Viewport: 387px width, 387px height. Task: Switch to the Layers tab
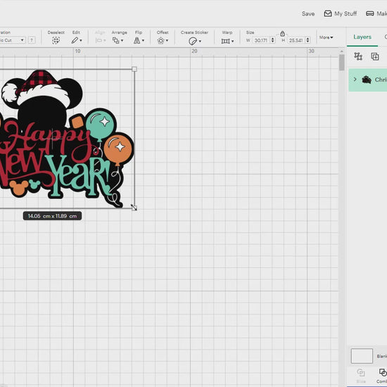click(362, 37)
